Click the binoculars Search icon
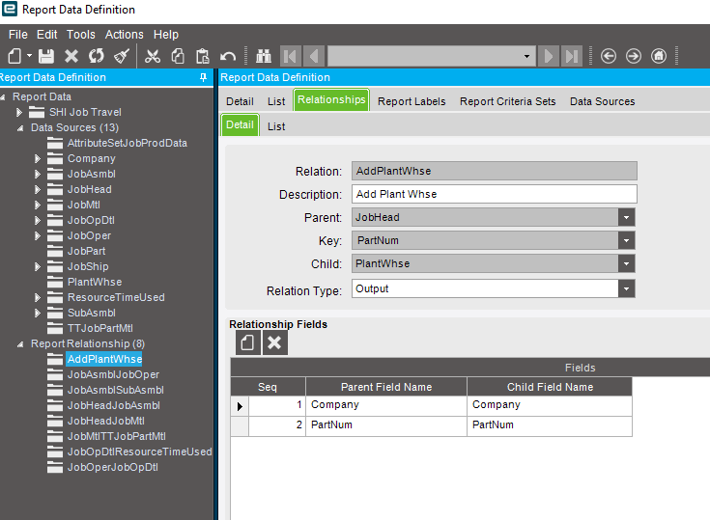 [263, 56]
